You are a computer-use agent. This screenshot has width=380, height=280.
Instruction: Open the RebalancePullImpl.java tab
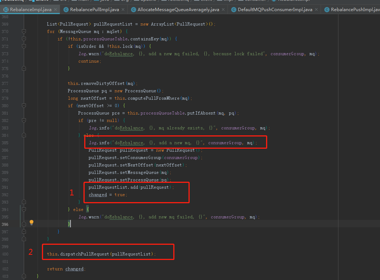point(94,9)
